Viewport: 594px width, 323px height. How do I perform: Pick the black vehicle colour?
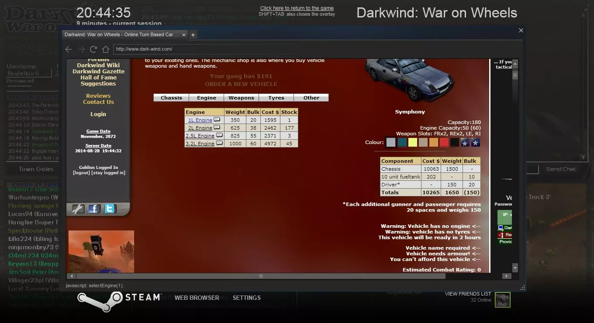coord(455,142)
